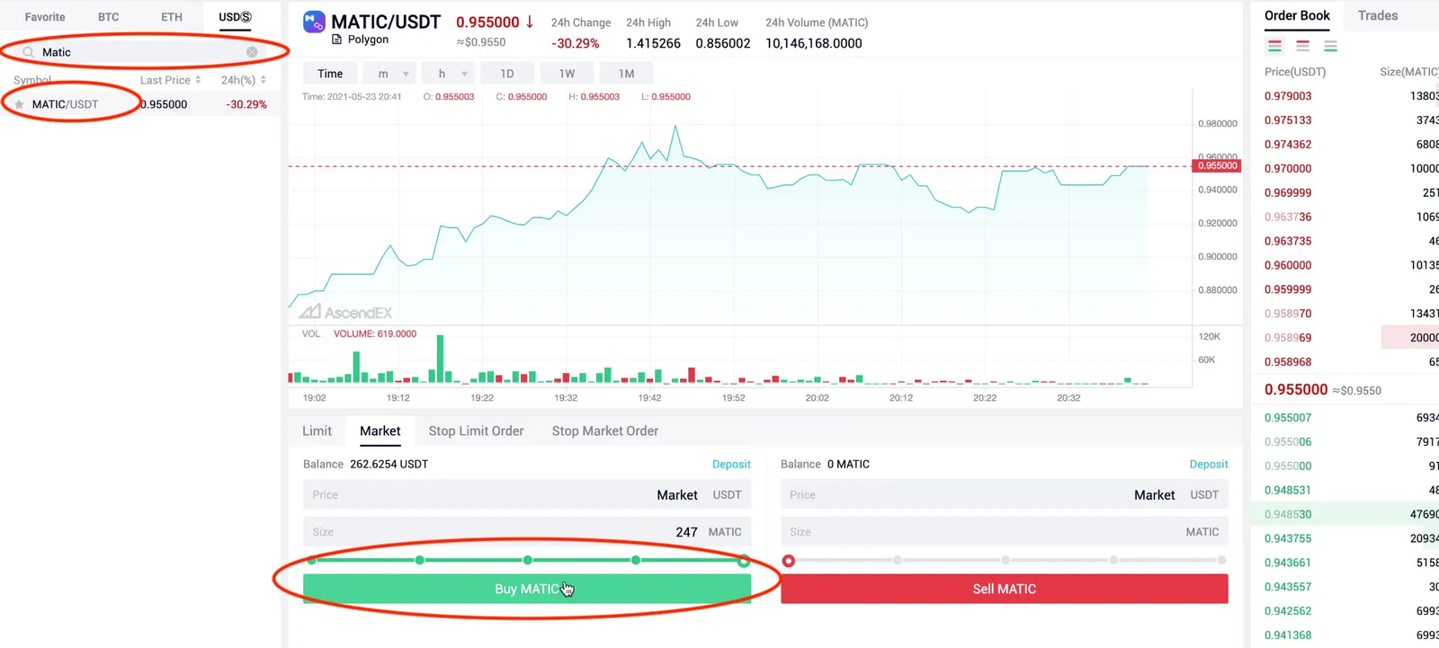Set buy slider to the midpoint marker

(528, 560)
